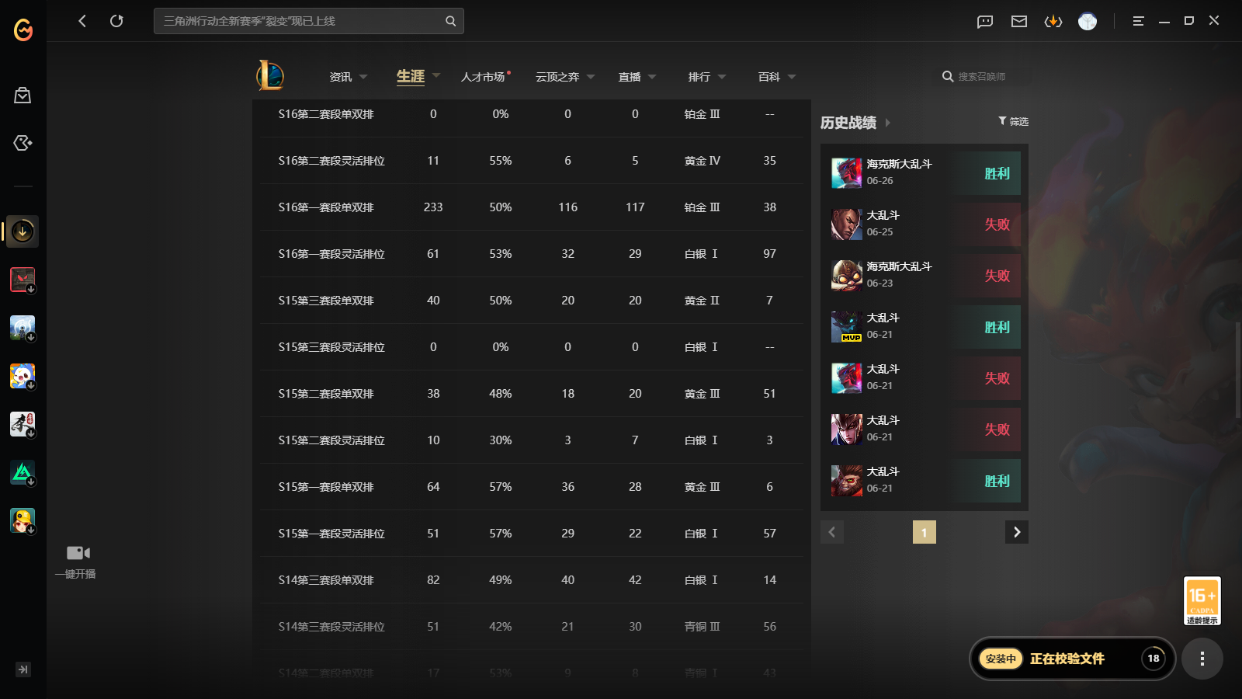Select the yellow-helmet game icon in sidebar
Image resolution: width=1242 pixels, height=699 pixels.
coord(23,520)
